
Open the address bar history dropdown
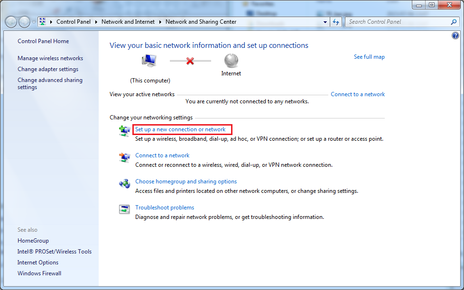(x=325, y=22)
